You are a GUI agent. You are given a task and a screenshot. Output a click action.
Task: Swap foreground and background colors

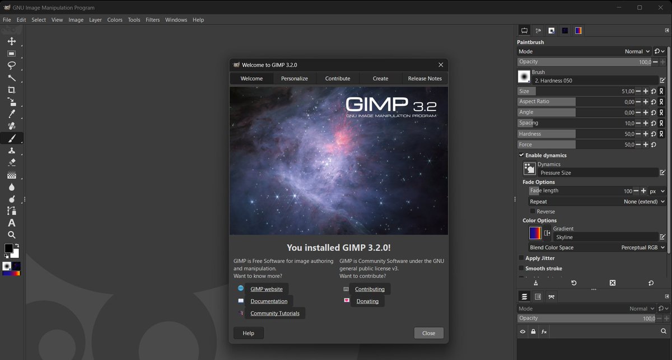(16, 245)
